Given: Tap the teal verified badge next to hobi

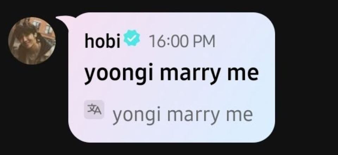Looking at the screenshot, I should tap(132, 39).
